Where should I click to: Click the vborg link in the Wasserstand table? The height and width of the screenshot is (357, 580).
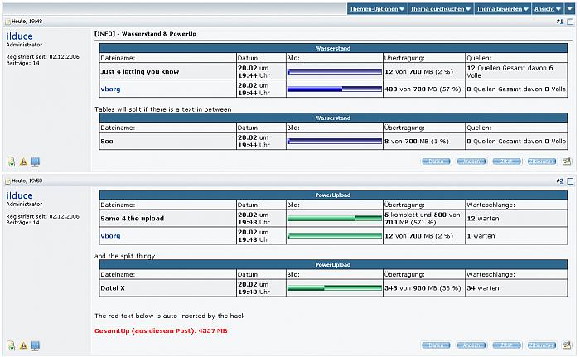110,89
